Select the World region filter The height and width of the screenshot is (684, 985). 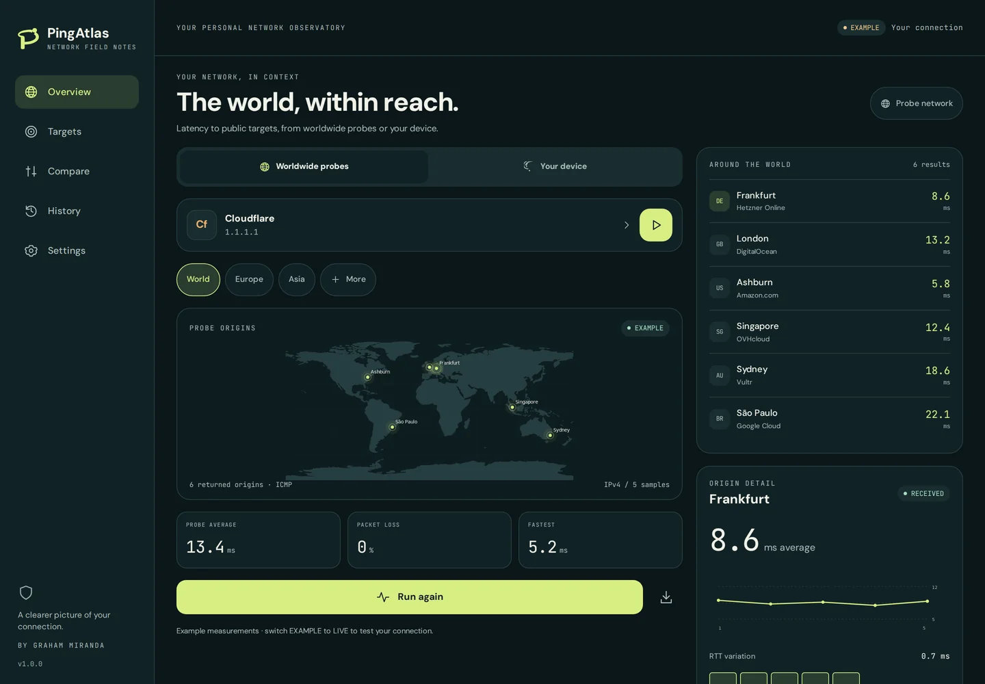pyautogui.click(x=198, y=279)
